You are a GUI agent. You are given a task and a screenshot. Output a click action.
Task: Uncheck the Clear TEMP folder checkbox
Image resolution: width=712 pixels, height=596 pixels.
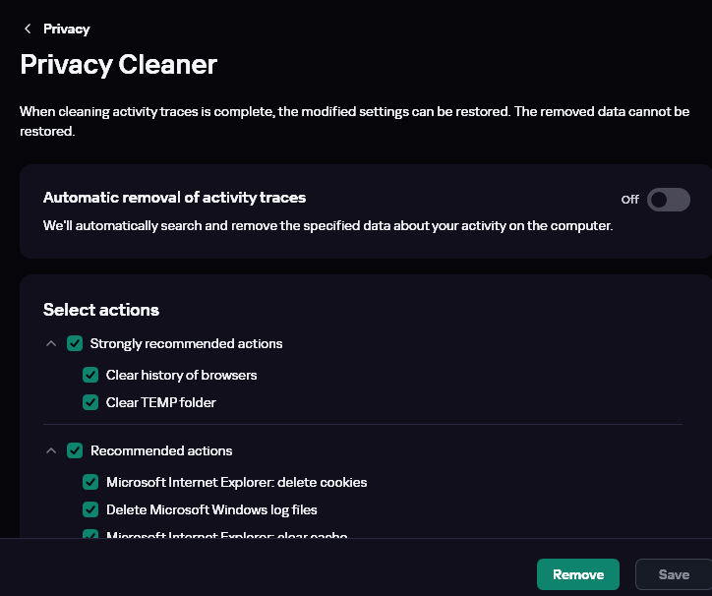90,402
